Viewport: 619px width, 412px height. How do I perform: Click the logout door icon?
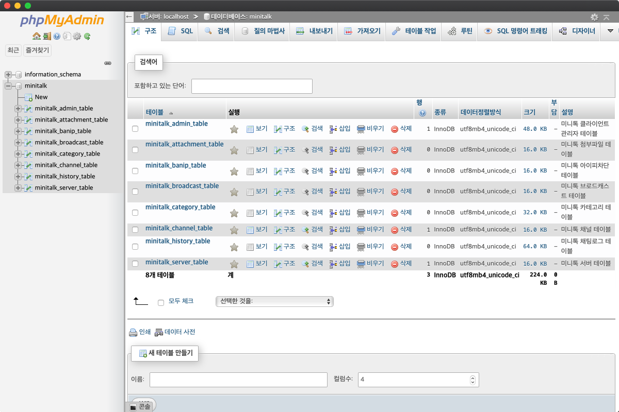coord(47,36)
